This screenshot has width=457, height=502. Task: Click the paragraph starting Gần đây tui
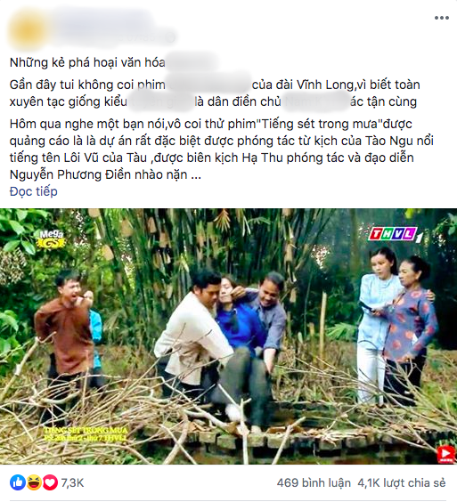click(x=215, y=93)
